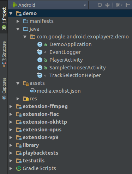Click the class icon beside PlayerActivity
The width and height of the screenshot is (132, 174).
click(40, 60)
